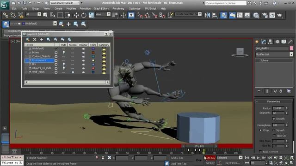Select the Bind to Space Warp tool
Image resolution: width=296 pixels, height=166 pixels.
click(x=20, y=15)
